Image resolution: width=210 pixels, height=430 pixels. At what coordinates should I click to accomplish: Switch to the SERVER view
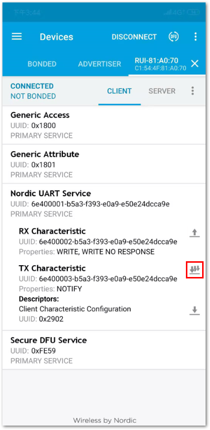(x=162, y=91)
